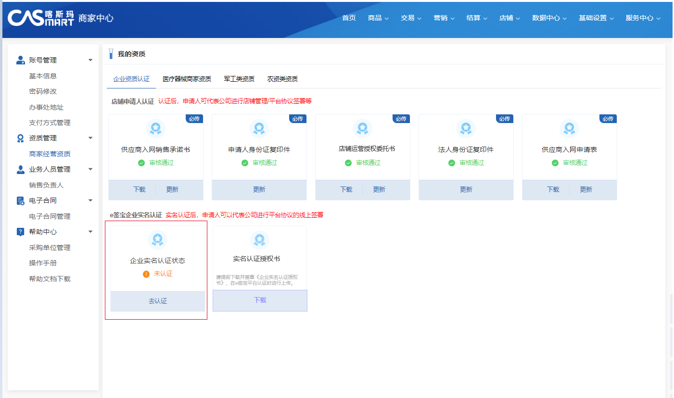Collapse the 帮助中心 sidebar section arrow
The image size is (674, 398).
[90, 232]
